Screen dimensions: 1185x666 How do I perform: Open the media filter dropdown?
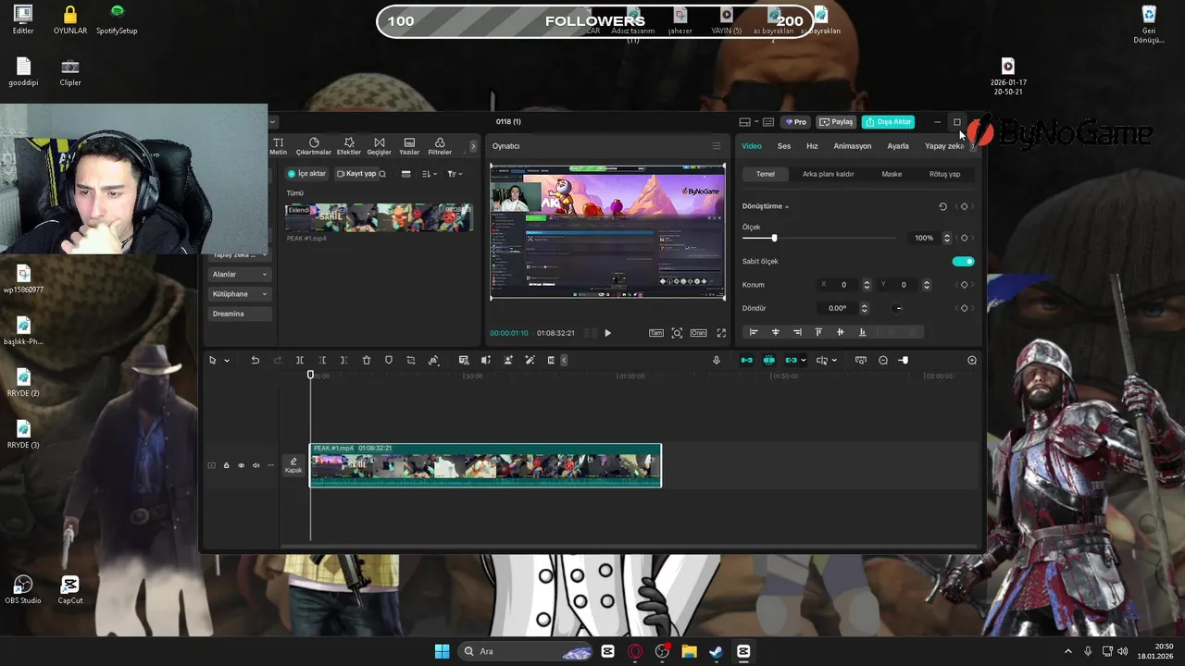pyautogui.click(x=455, y=174)
